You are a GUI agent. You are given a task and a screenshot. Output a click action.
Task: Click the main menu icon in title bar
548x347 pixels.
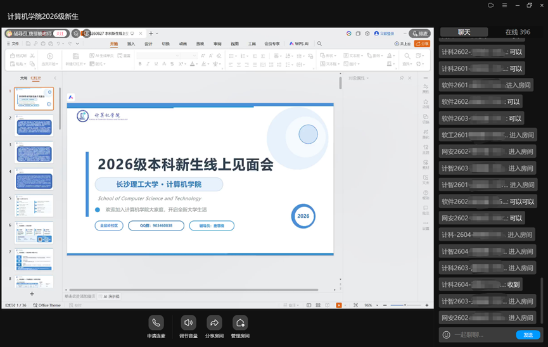(504, 5)
